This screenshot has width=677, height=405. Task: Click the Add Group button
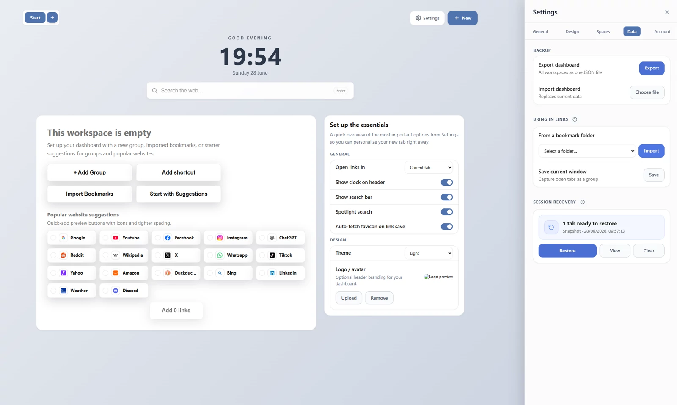[x=90, y=172]
